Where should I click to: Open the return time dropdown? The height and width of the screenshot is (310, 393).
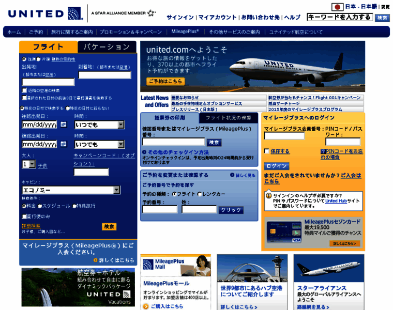click(99, 144)
